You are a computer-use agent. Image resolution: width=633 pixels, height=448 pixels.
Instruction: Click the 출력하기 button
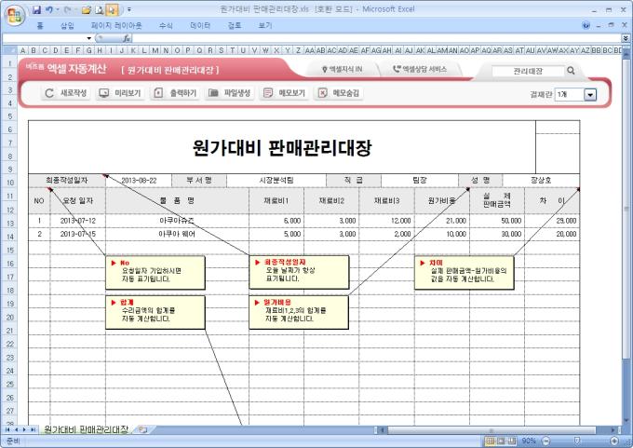point(175,93)
